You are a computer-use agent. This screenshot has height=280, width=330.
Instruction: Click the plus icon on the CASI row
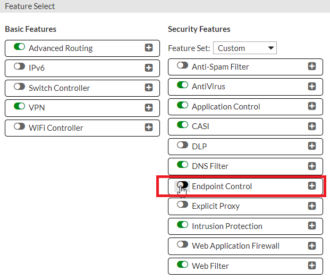pos(312,126)
